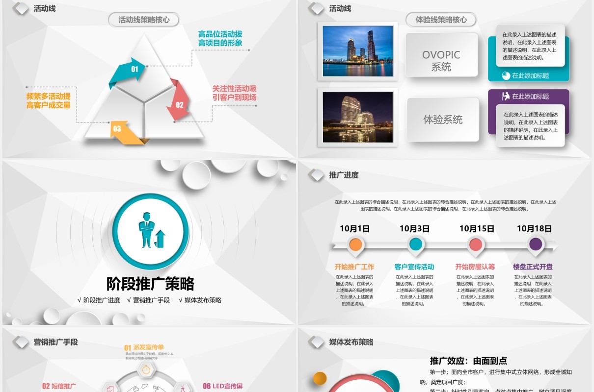
Task: Click the purple label 楼盘正式开盘
Action: click(533, 267)
